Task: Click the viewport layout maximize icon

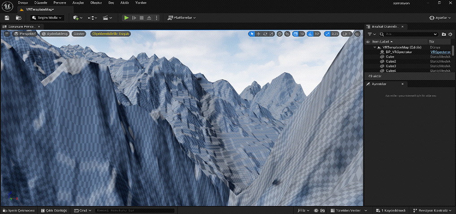Action: point(357,34)
